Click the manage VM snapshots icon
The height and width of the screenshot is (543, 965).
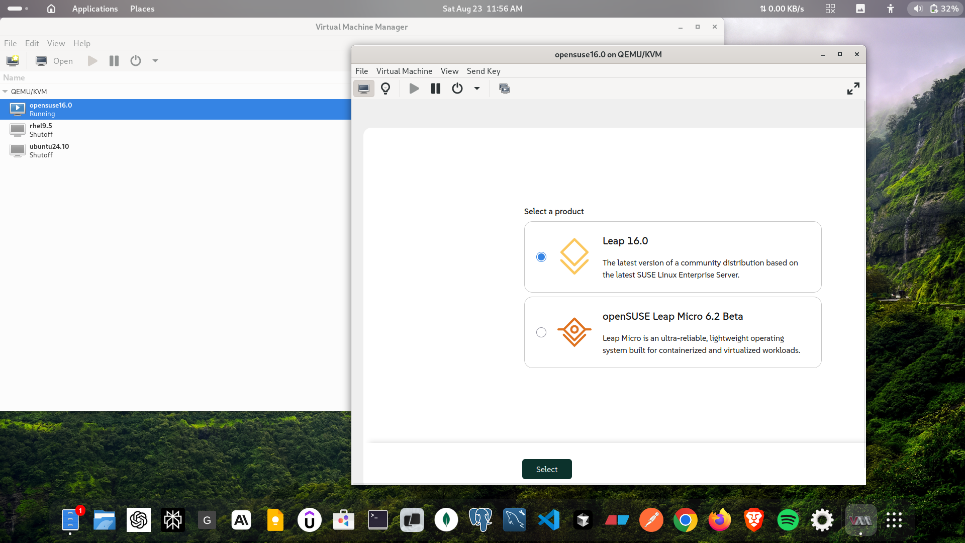[504, 88]
